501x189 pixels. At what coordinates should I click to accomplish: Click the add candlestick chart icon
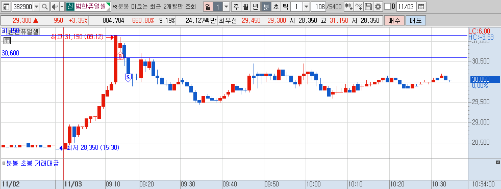coord(349,7)
